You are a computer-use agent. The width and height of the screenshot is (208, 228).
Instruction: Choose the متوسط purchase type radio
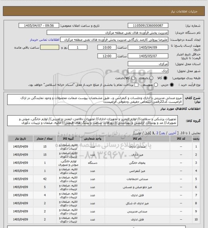[156, 85]
